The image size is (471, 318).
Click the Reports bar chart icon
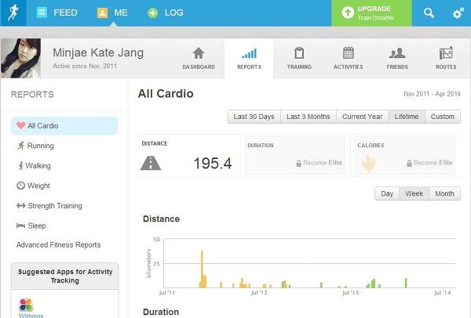point(250,53)
